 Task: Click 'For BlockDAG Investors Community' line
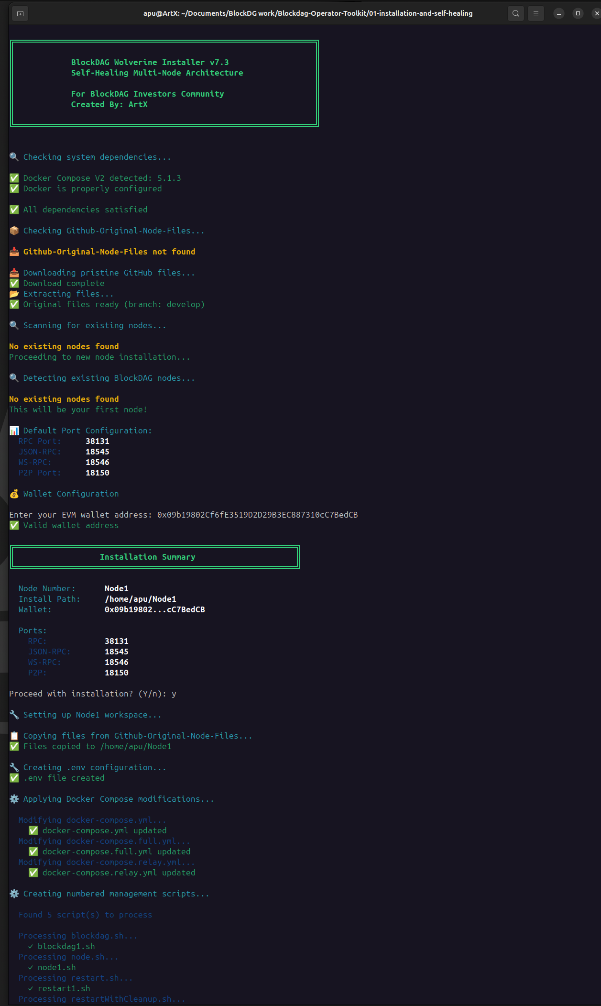coord(147,94)
